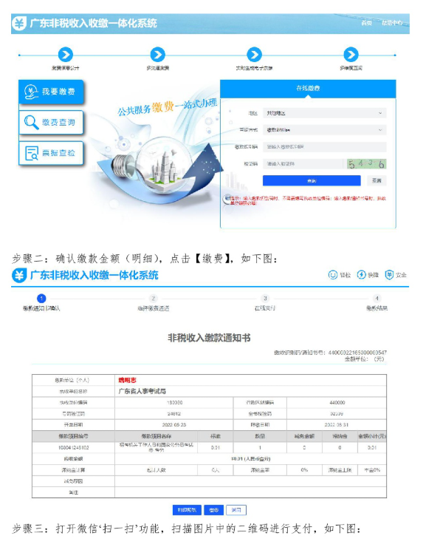
Task: Click the payment notice number input field
Action: coord(324,147)
